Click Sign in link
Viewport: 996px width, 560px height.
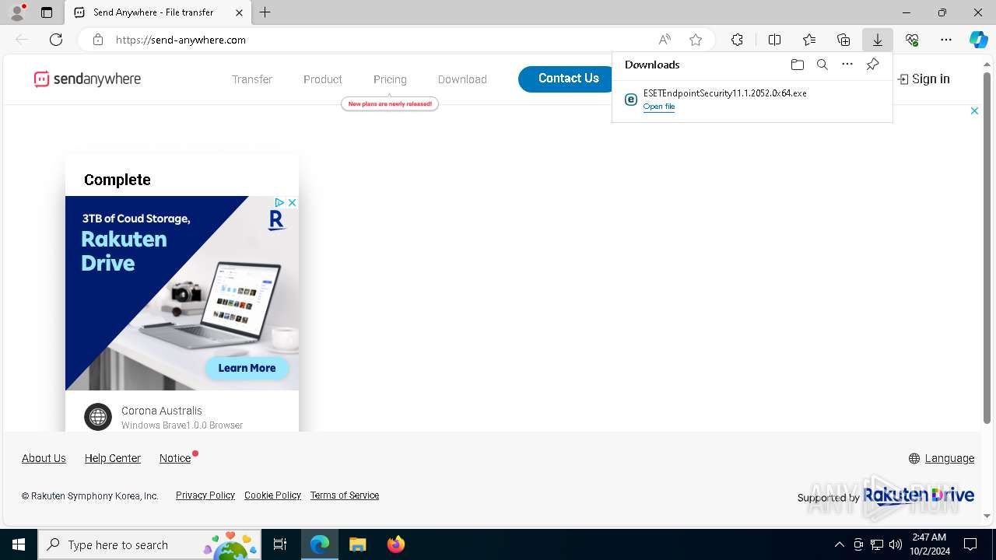(924, 79)
